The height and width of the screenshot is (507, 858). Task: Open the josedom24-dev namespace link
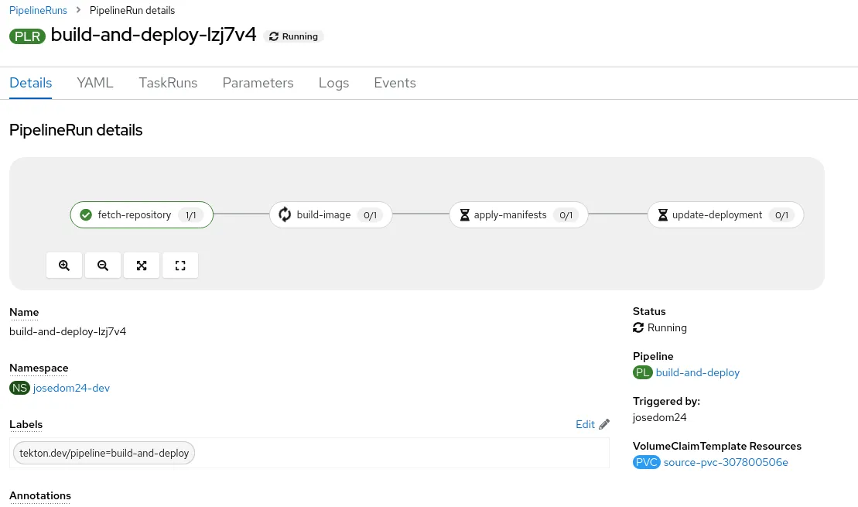click(x=71, y=388)
